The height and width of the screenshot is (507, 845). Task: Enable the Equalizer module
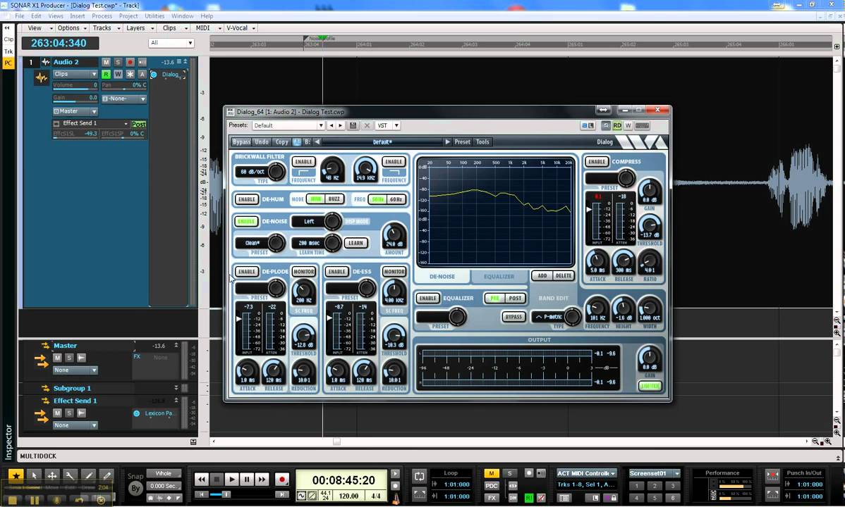(428, 298)
